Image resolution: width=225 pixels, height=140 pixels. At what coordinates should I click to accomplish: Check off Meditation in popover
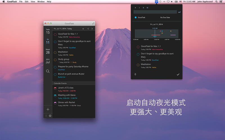coord(138,65)
